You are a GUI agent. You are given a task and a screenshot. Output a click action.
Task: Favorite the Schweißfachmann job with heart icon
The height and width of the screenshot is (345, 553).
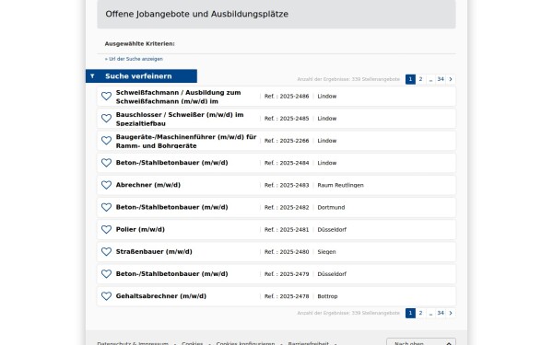(106, 96)
